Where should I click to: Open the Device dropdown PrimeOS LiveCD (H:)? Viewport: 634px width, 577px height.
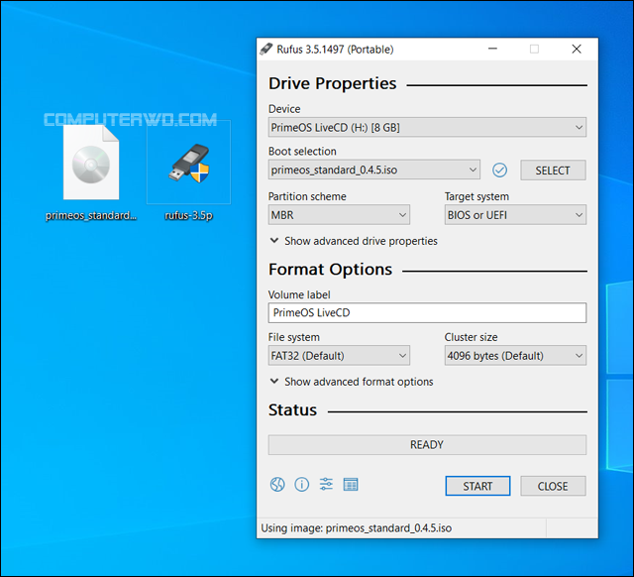coord(427,128)
